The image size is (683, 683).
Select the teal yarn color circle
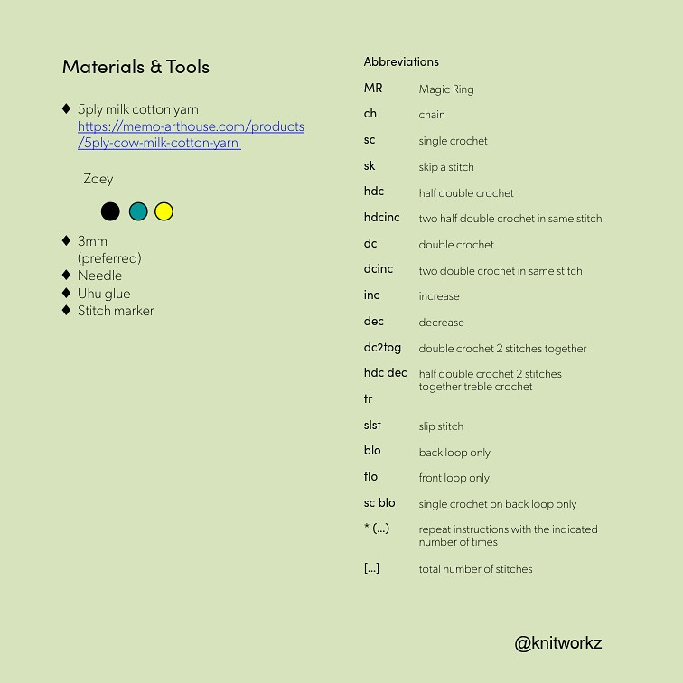tap(138, 211)
